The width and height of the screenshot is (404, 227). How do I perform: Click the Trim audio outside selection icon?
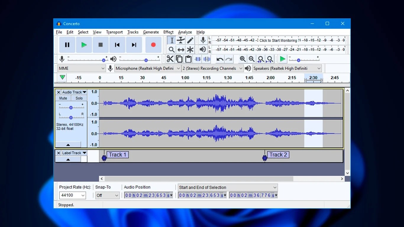198,59
